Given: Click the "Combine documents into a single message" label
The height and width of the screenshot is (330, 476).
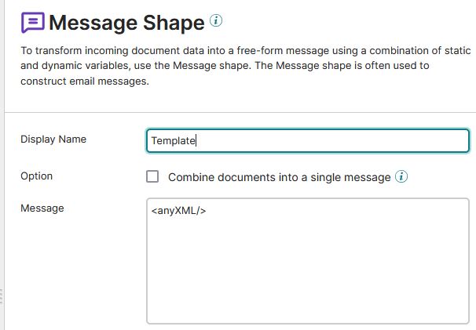Looking at the screenshot, I should point(280,177).
